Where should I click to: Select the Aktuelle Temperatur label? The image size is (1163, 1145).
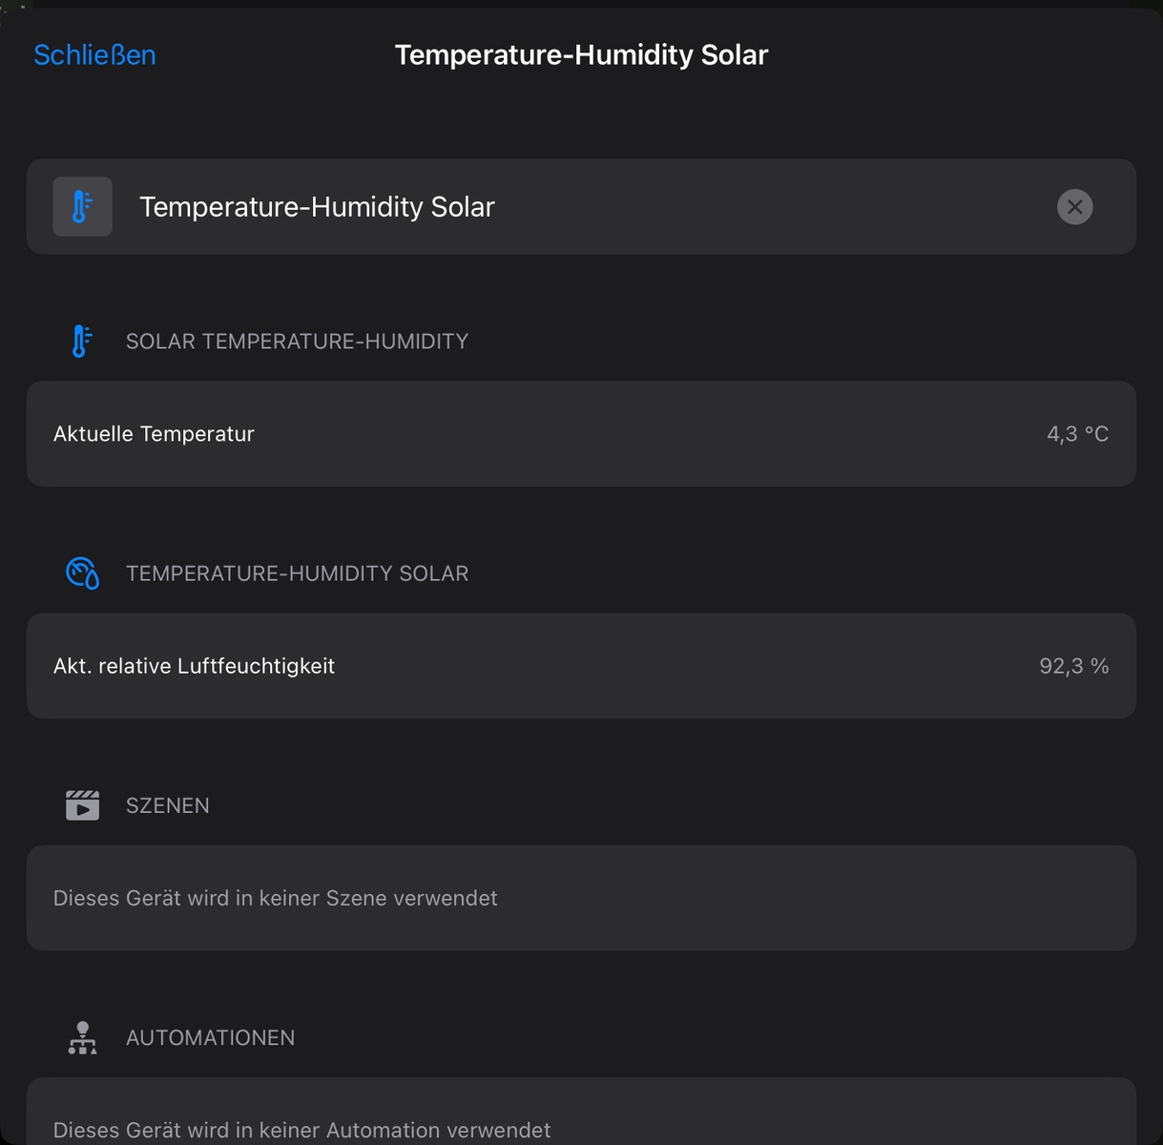coord(154,434)
